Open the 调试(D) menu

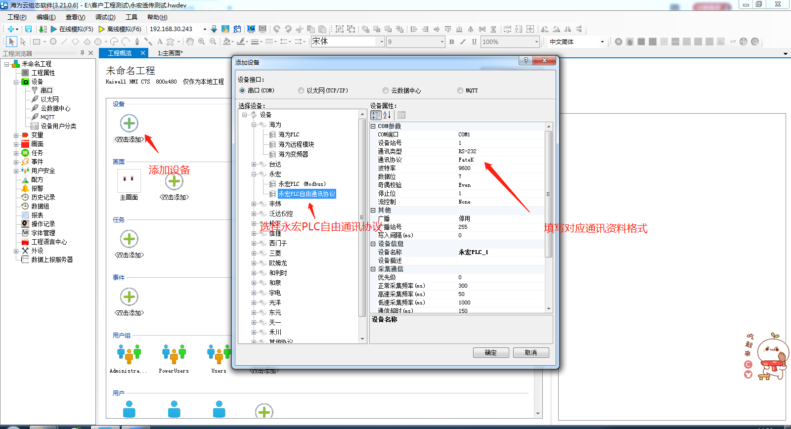coord(105,17)
